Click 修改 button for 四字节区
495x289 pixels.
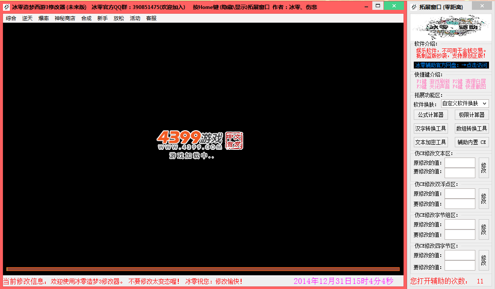tap(483, 260)
